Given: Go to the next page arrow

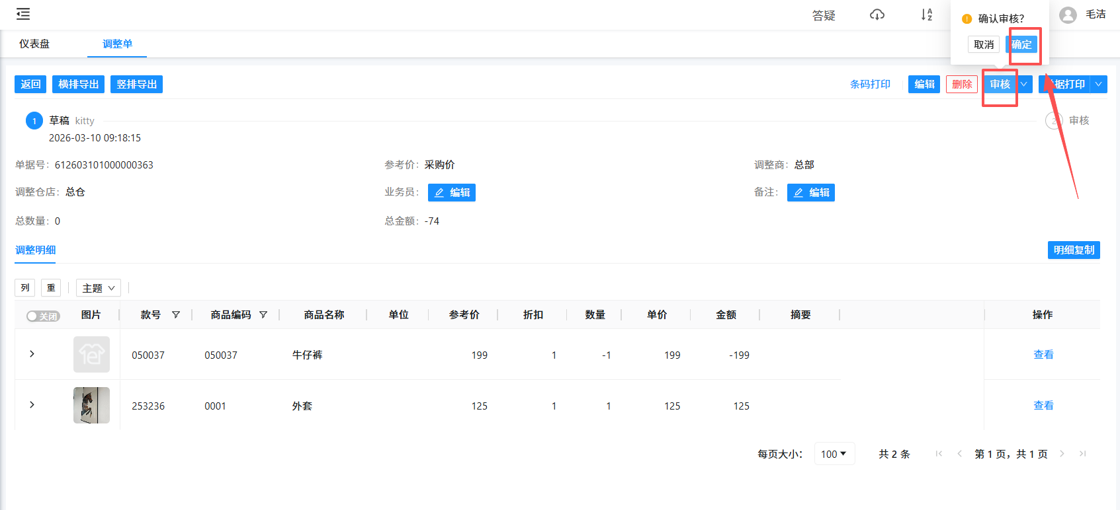Looking at the screenshot, I should (x=1062, y=454).
